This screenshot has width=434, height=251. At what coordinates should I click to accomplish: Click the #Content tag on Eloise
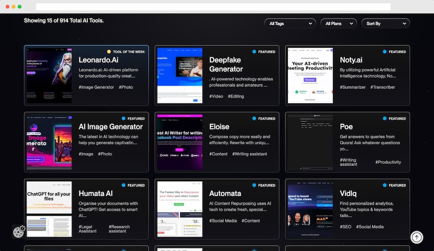click(218, 154)
